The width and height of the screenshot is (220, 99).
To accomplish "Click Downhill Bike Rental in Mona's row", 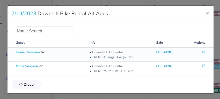I will 107,66.
